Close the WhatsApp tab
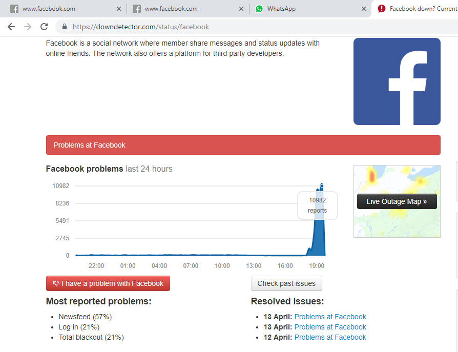This screenshot has width=458, height=352. 363,9
